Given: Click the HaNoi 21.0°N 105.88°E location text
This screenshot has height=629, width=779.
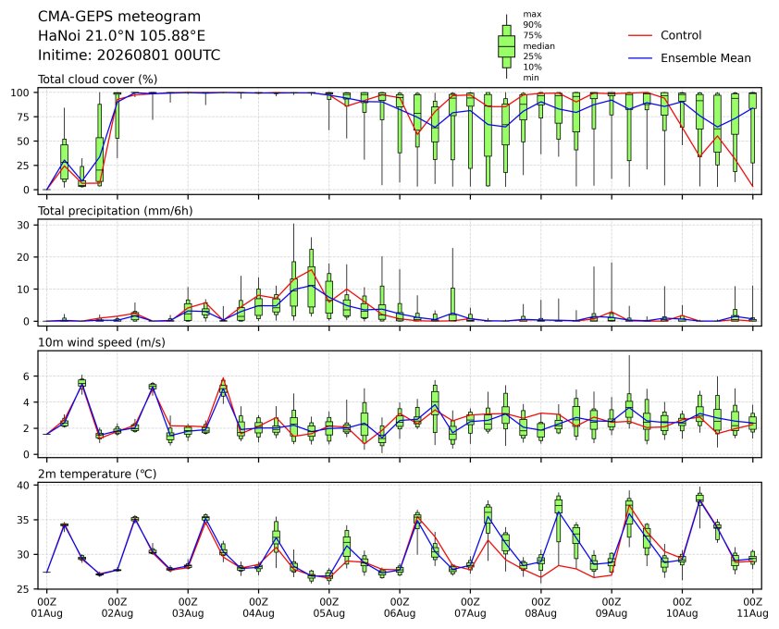Looking at the screenshot, I should coord(122,36).
